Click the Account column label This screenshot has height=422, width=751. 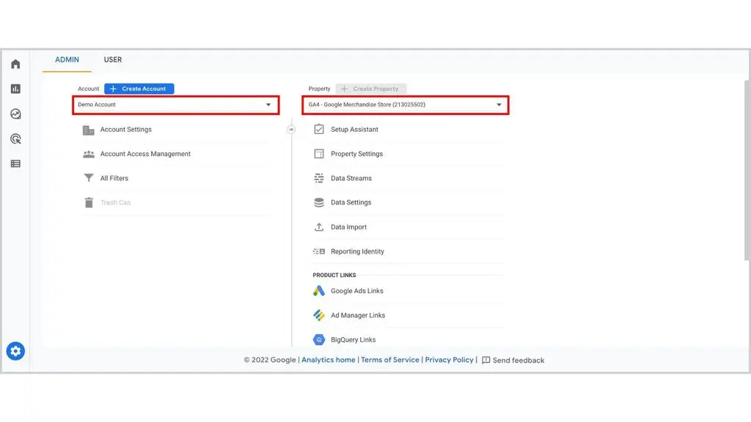[89, 89]
